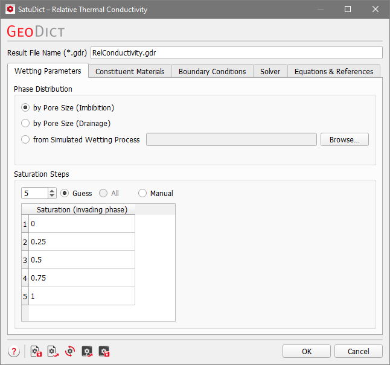Open the Equations & References tab
The image size is (390, 365).
tap(334, 72)
